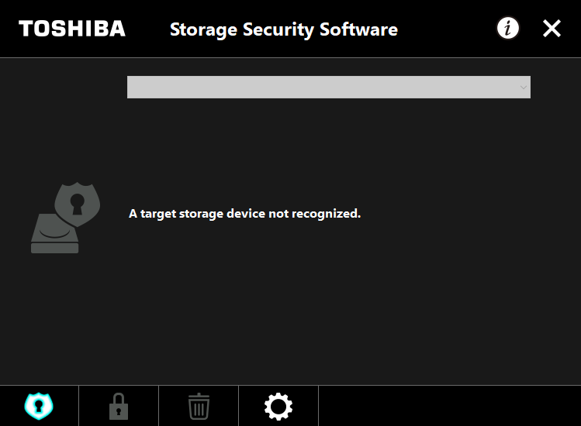Expand the target storage device dropdown
Screen dimensions: 581x426
pos(329,87)
